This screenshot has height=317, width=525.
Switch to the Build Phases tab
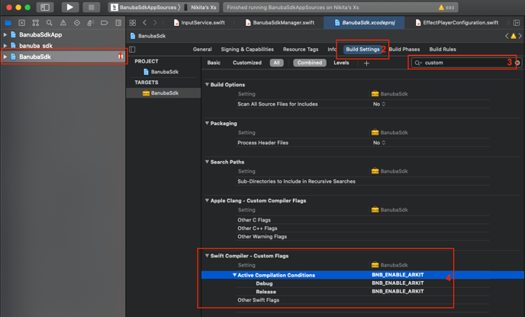tap(404, 49)
